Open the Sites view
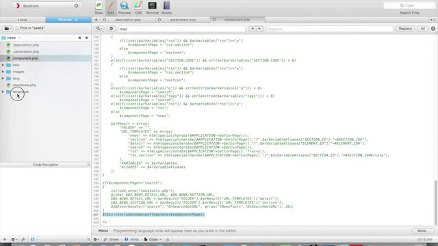The image size is (438, 246). [99, 8]
